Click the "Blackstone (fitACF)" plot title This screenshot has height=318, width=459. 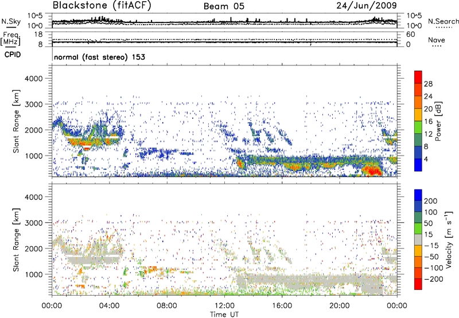(x=102, y=5)
